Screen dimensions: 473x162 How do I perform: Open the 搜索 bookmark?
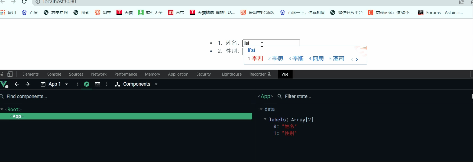pos(81,12)
